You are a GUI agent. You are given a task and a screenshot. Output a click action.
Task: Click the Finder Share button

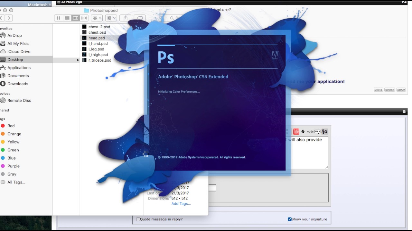(126, 18)
